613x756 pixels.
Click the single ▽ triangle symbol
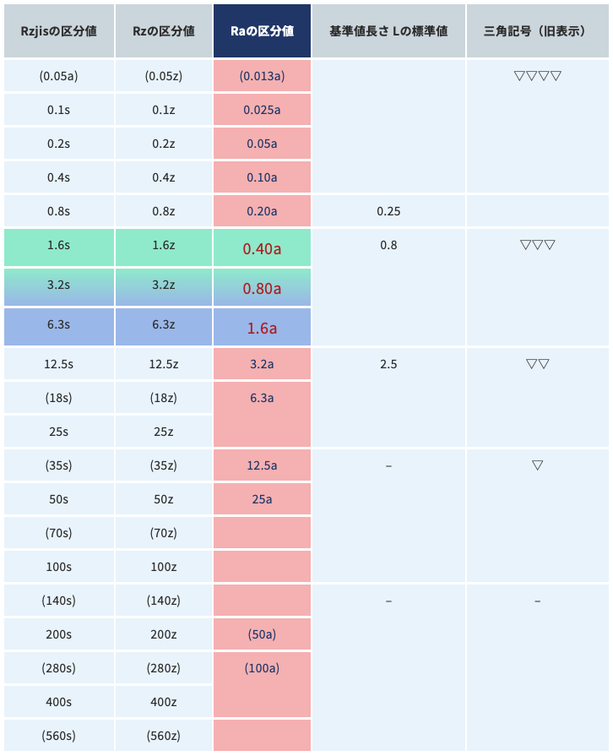[537, 465]
